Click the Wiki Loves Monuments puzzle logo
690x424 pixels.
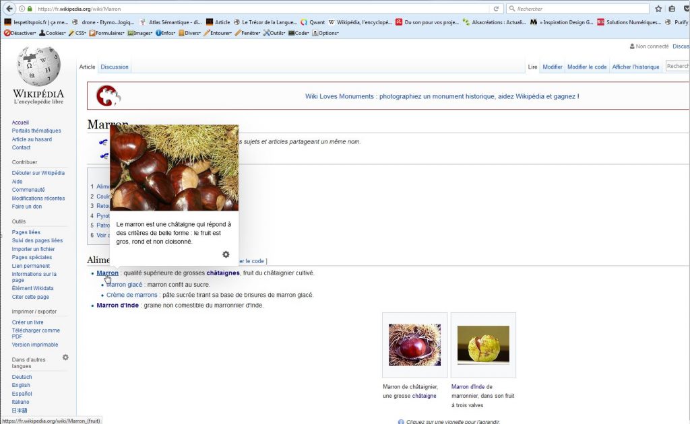pos(108,96)
